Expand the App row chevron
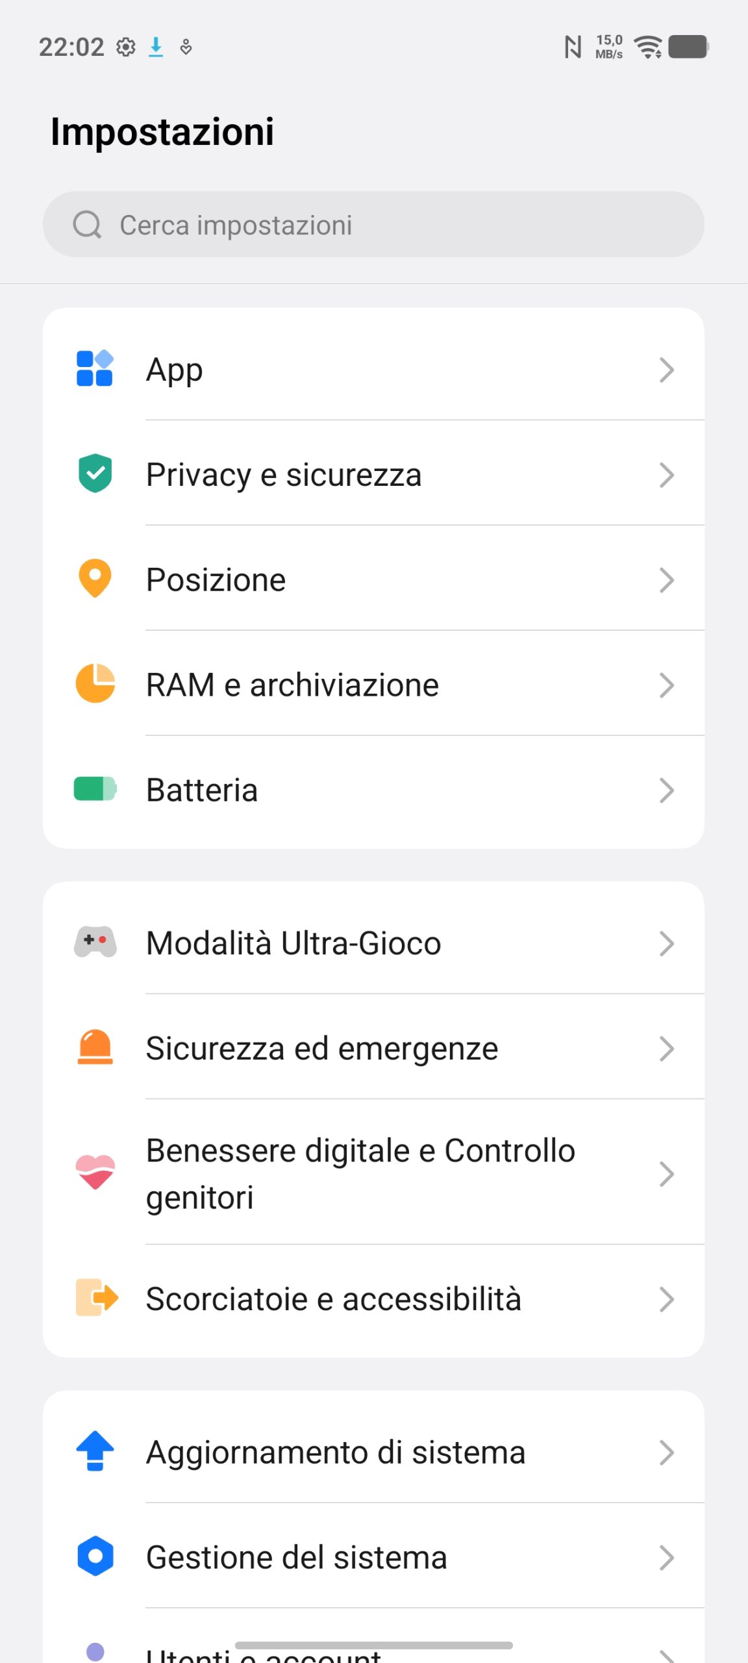Image resolution: width=748 pixels, height=1663 pixels. click(666, 370)
